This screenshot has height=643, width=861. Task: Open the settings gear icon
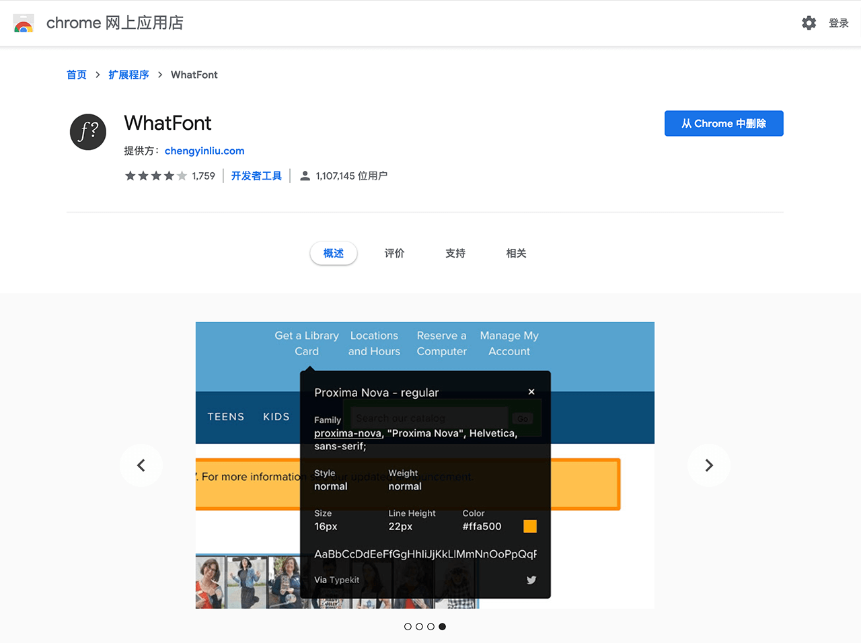tap(809, 23)
